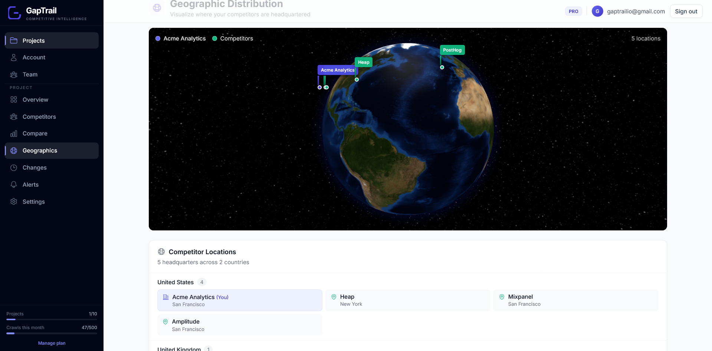Open the Settings page
Viewport: 712px width, 351px height.
click(52, 201)
